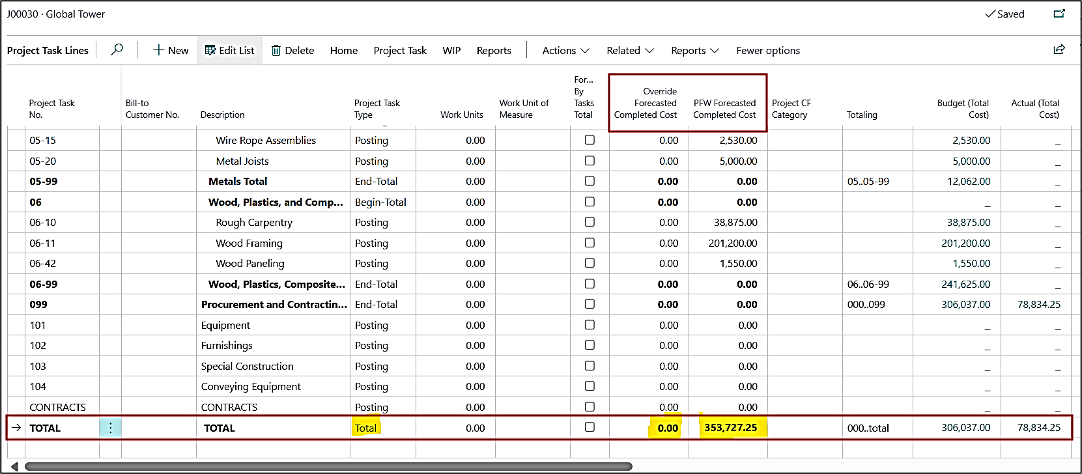
Task: Toggle checkbox in Equipment row
Action: (590, 324)
